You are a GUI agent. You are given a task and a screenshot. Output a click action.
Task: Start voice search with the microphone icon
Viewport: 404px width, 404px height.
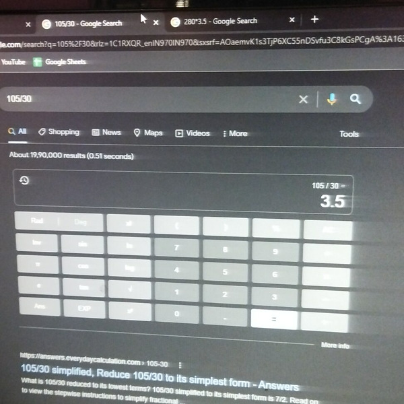[332, 99]
